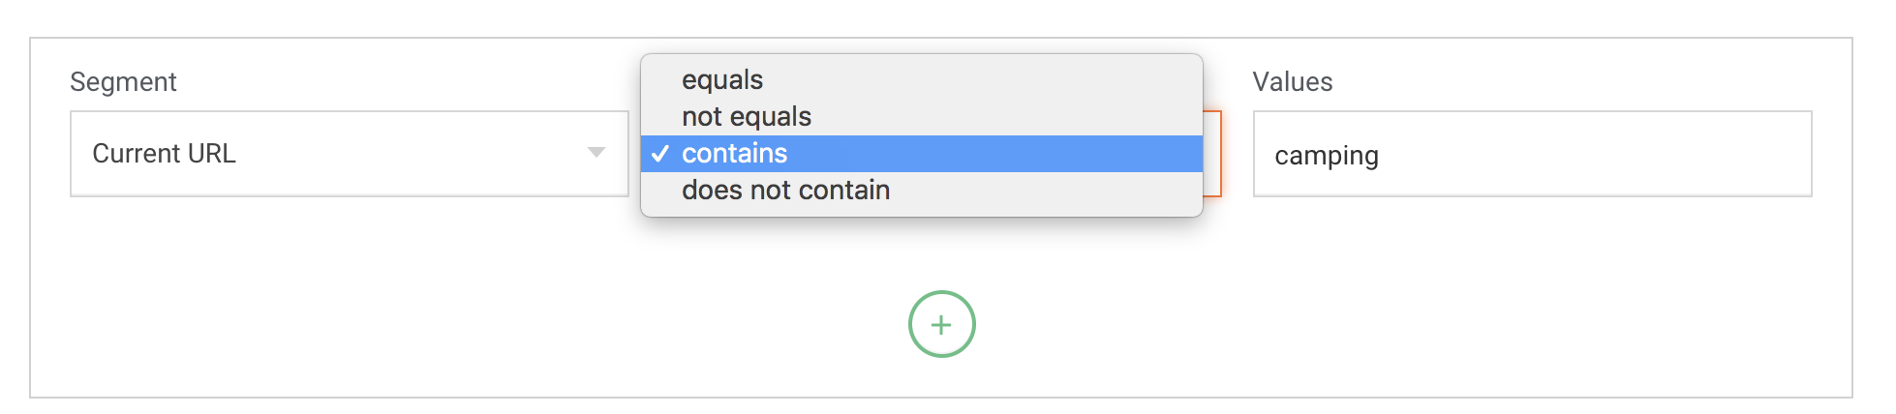The width and height of the screenshot is (1896, 414).
Task: Choose the "equals" operator option
Action: [722, 79]
